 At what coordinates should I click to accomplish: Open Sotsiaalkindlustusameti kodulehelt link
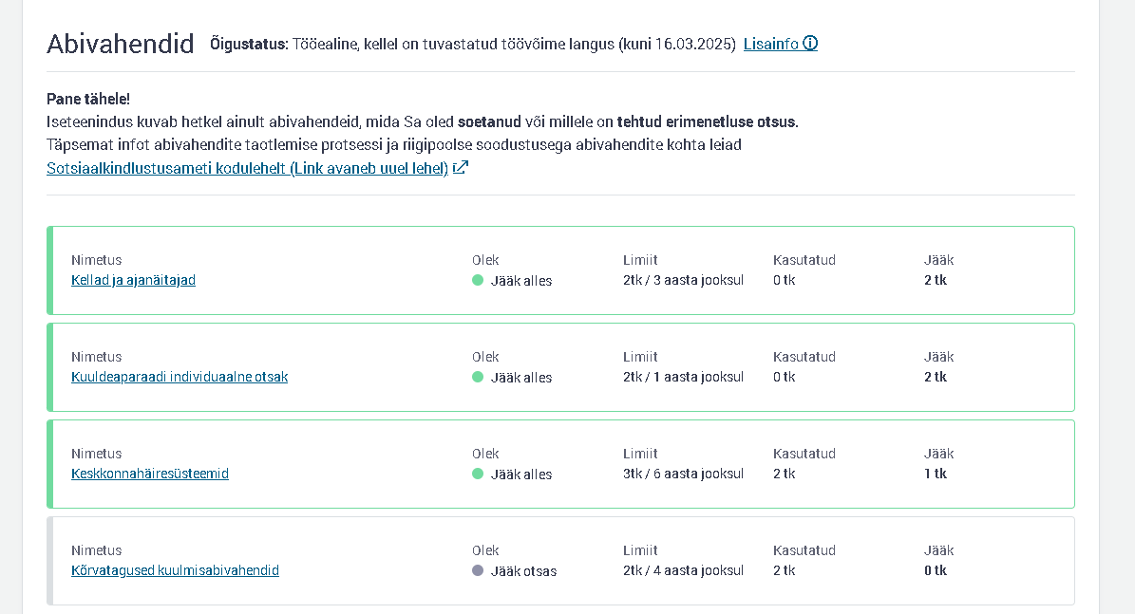[x=248, y=168]
